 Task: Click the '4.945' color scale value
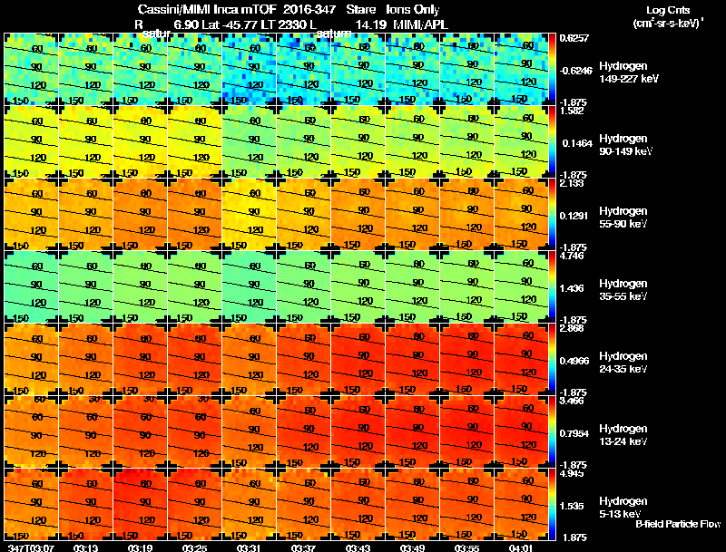click(x=573, y=473)
